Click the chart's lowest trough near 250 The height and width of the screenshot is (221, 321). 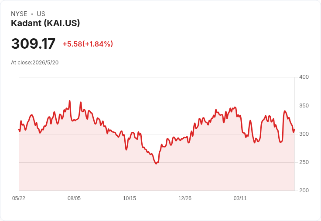tap(156, 164)
